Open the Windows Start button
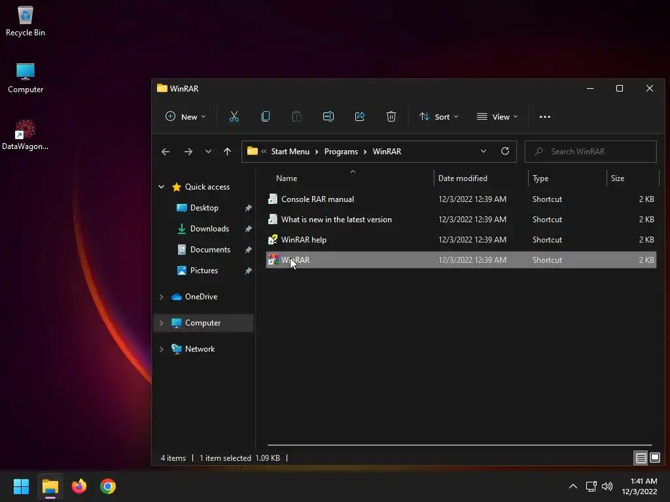670x502 pixels. click(x=21, y=486)
